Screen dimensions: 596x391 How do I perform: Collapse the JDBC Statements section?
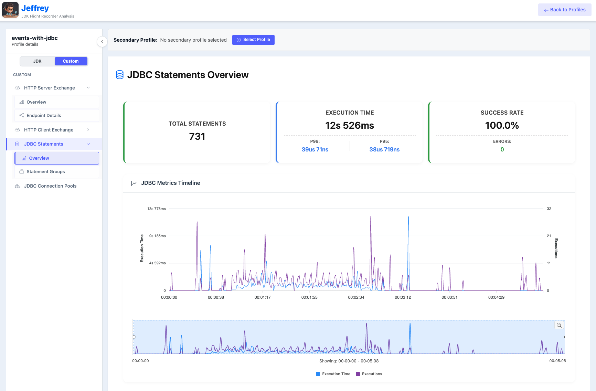click(88, 144)
